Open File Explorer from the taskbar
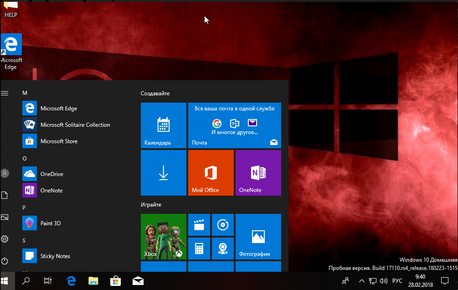 click(x=93, y=281)
